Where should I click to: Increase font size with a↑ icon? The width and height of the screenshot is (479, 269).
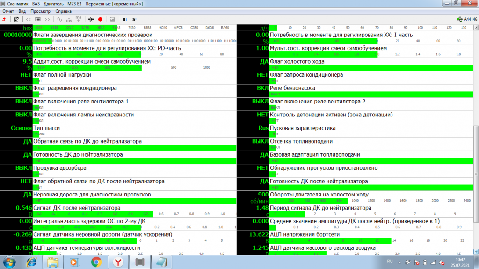pyautogui.click(x=134, y=19)
